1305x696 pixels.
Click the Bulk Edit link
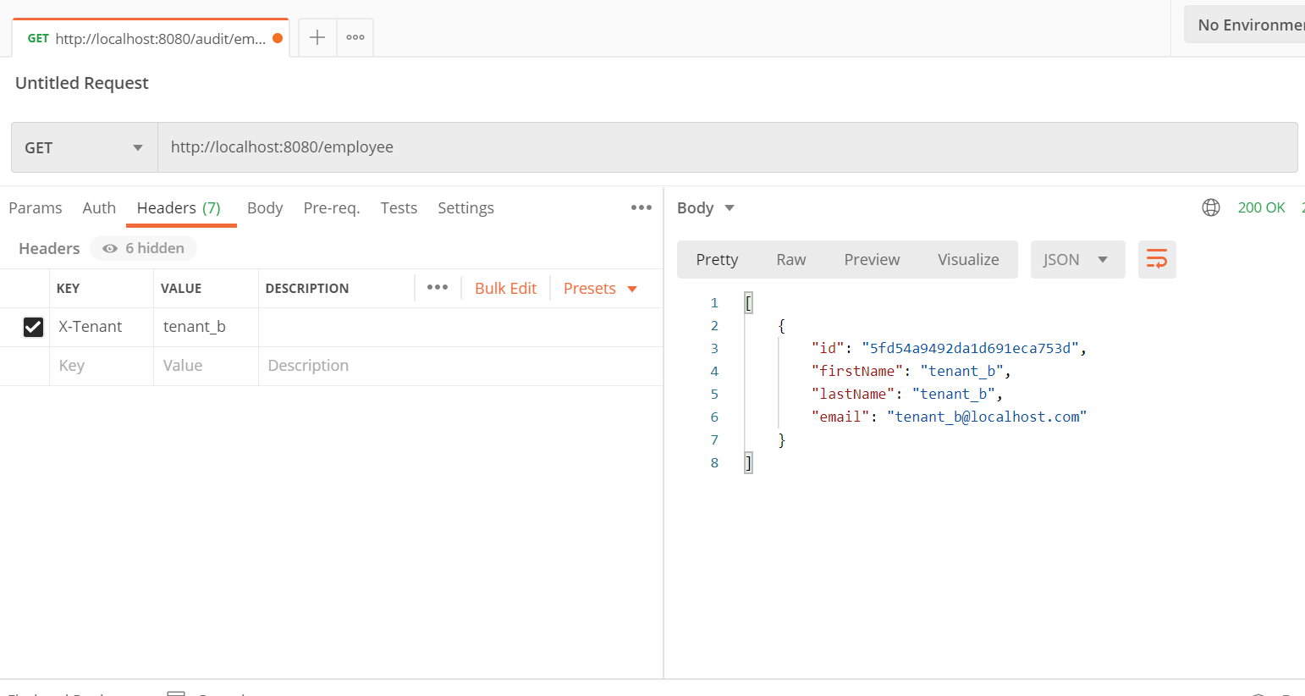point(505,288)
